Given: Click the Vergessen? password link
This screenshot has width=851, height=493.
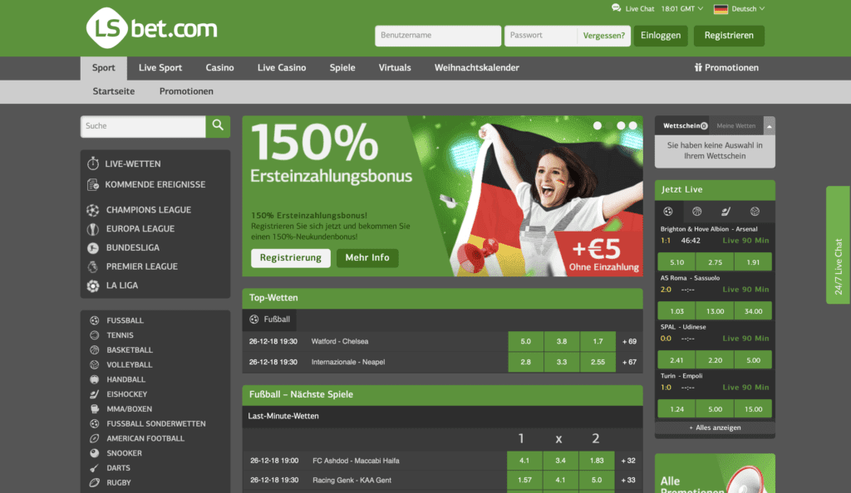Looking at the screenshot, I should click(x=603, y=36).
